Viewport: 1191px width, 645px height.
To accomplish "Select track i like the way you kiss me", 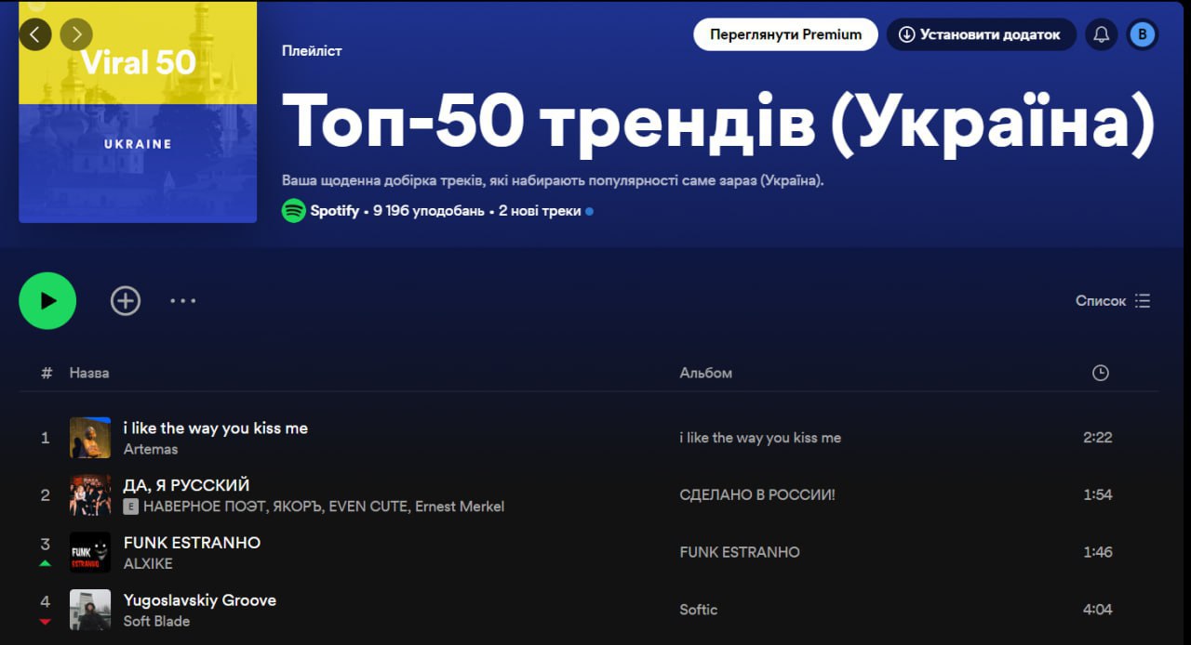I will (x=215, y=428).
